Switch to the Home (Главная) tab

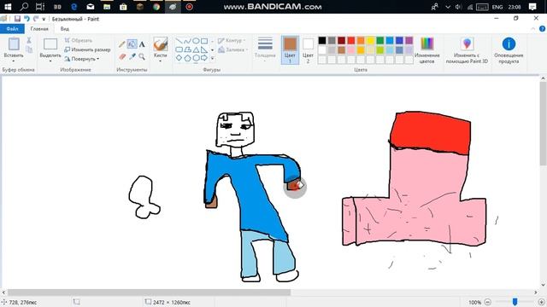(x=39, y=29)
